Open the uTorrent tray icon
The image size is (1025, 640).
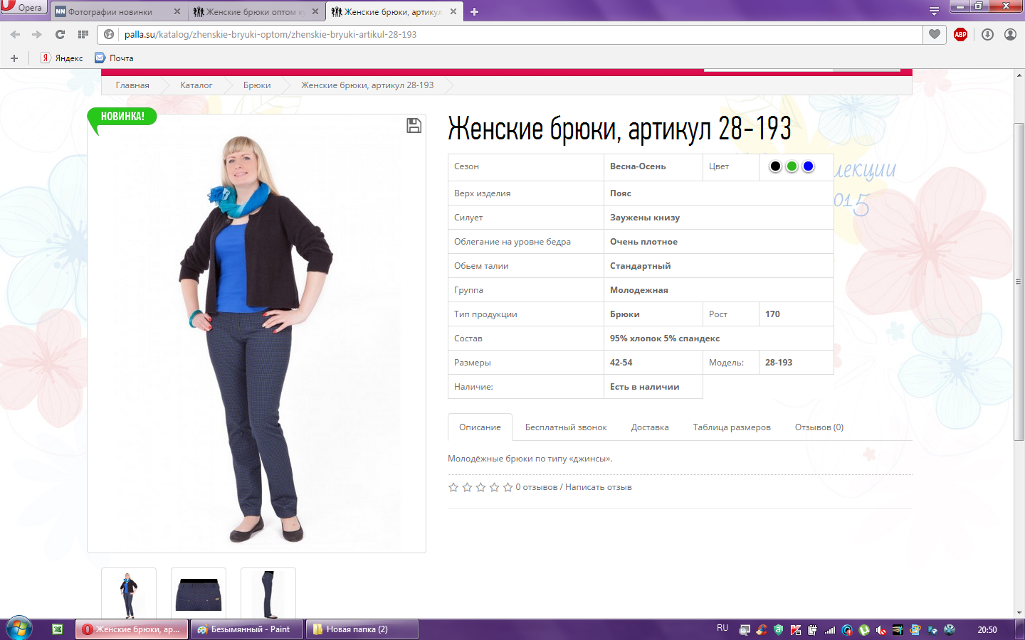[864, 630]
